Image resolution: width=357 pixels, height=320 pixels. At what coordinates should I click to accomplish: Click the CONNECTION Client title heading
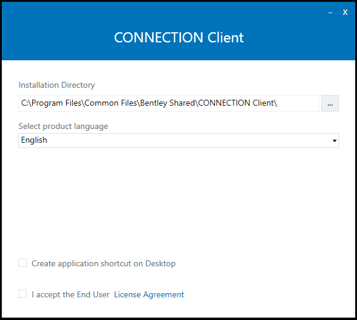[x=179, y=38]
